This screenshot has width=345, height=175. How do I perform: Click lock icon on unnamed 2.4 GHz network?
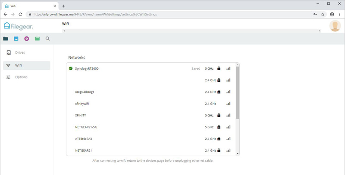(219, 80)
